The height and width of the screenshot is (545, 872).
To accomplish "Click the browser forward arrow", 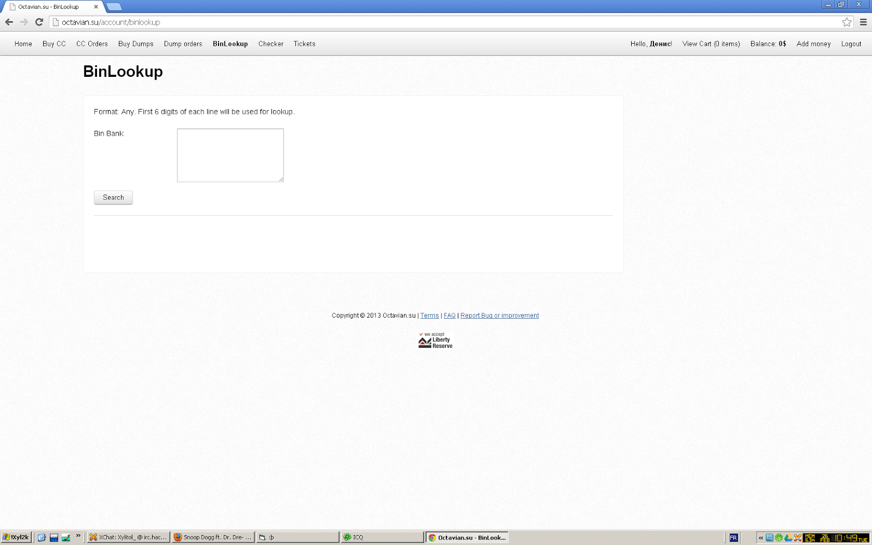I will 24,22.
